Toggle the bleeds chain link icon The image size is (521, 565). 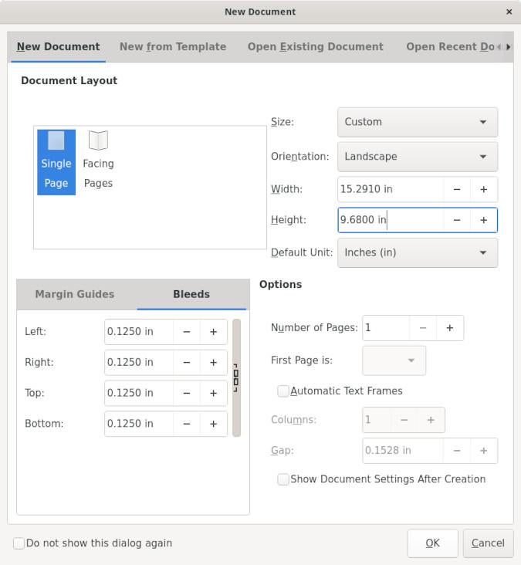236,378
